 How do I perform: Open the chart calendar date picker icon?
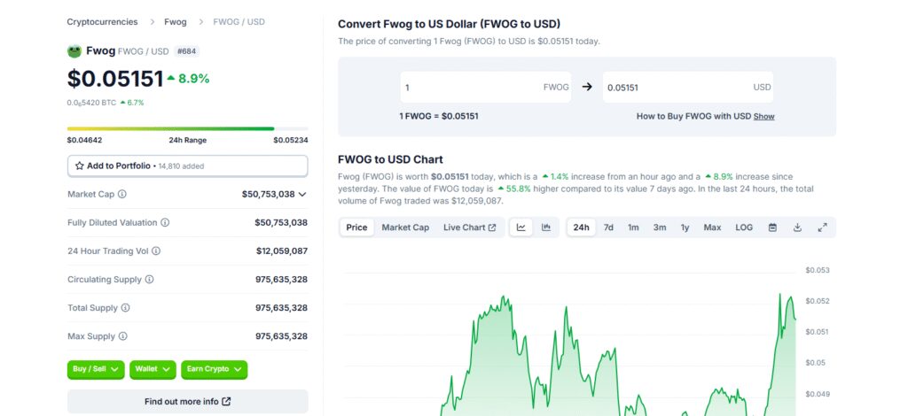(x=772, y=227)
